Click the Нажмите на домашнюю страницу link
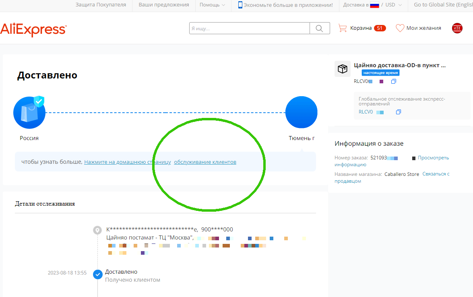This screenshot has width=473, height=297. click(x=127, y=162)
